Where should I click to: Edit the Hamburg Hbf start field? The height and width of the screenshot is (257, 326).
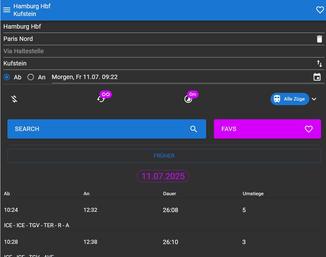pos(164,26)
